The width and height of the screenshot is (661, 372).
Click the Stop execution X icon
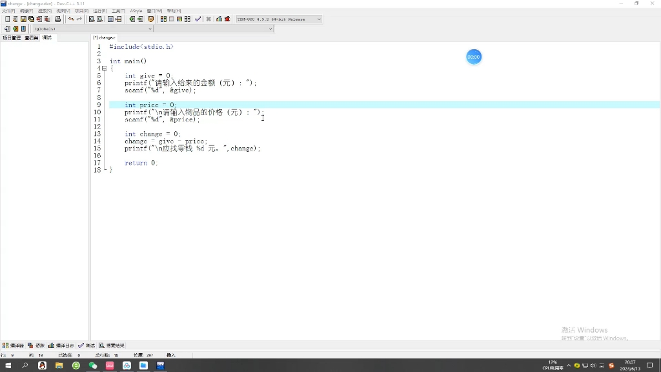208,19
